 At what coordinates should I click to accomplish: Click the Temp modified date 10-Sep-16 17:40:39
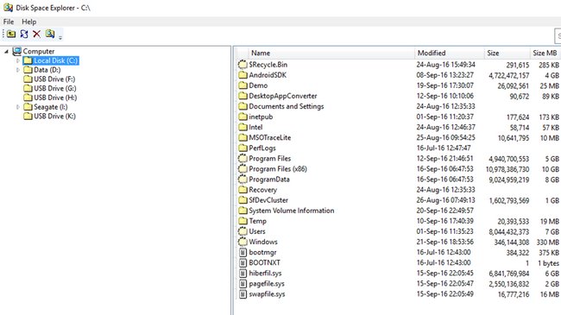point(444,221)
